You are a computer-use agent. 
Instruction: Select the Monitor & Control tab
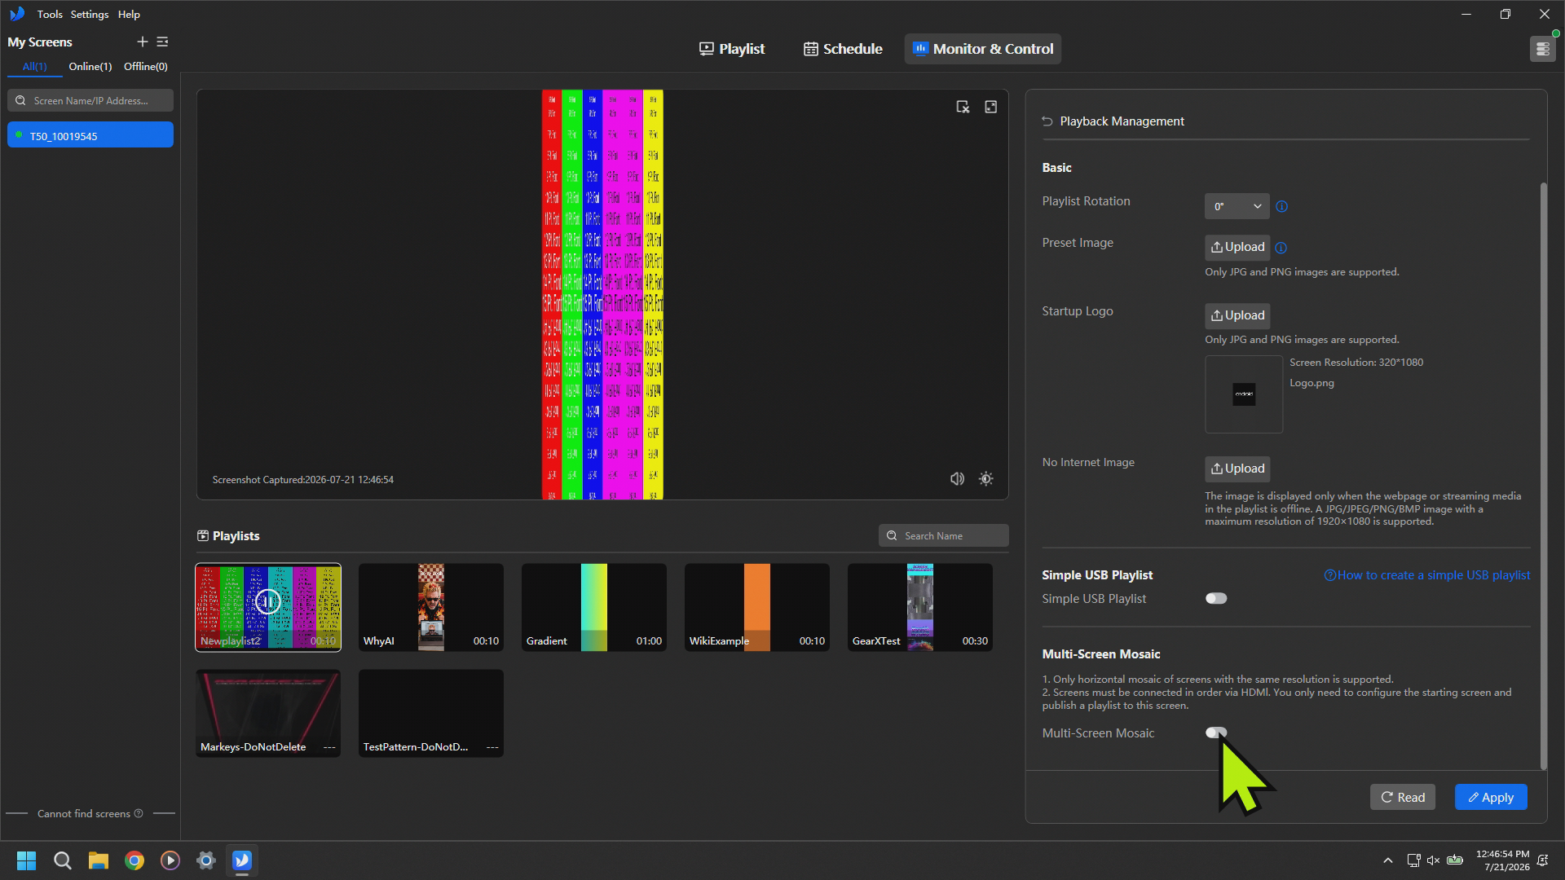pyautogui.click(x=982, y=49)
